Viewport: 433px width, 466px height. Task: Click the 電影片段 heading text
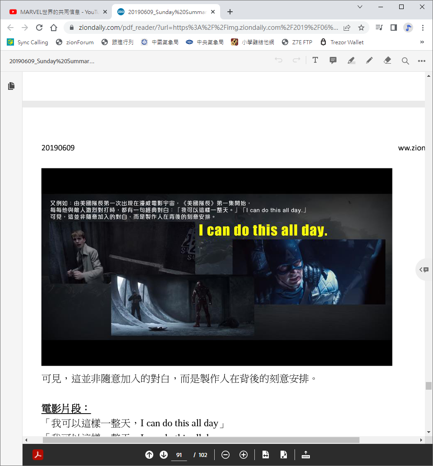66,408
